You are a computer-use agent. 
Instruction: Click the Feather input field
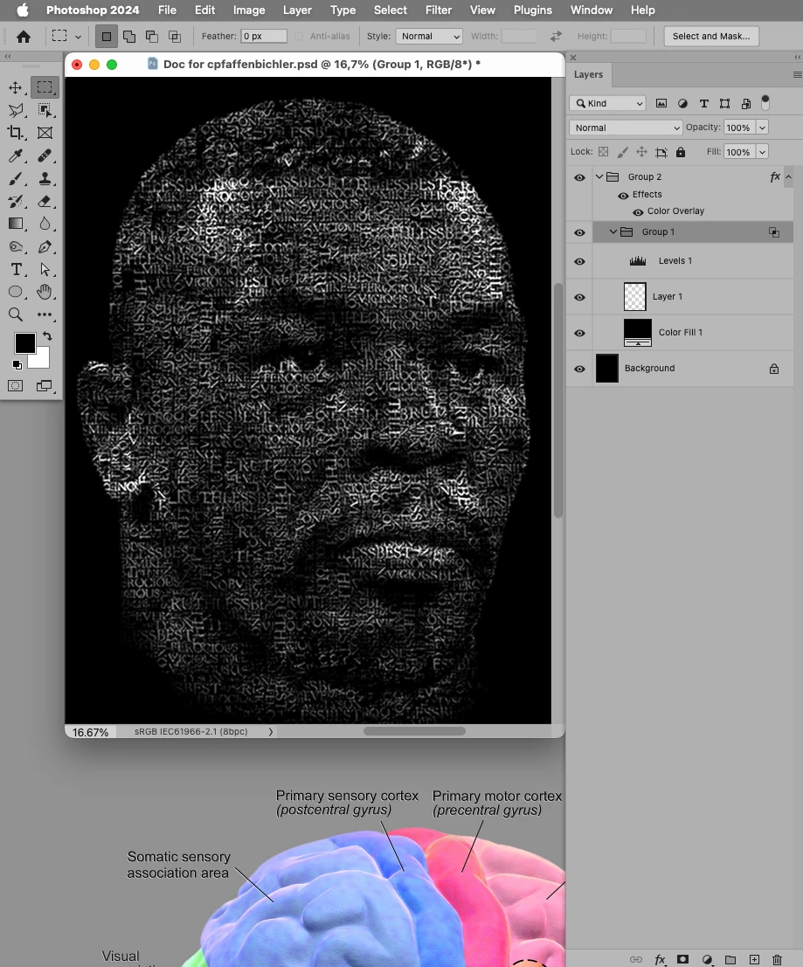263,37
